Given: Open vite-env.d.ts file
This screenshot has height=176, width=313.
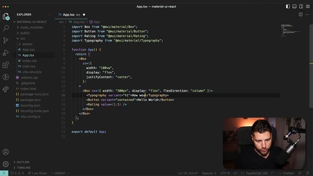Looking at the screenshot, I should point(32,72).
